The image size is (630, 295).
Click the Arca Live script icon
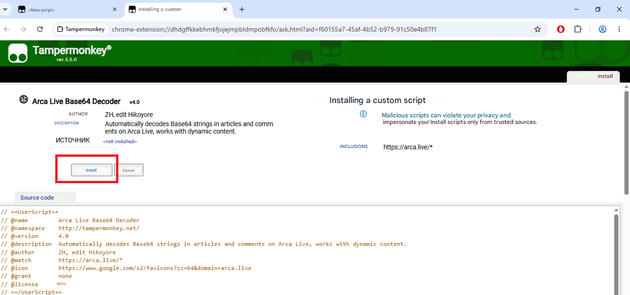24,99
